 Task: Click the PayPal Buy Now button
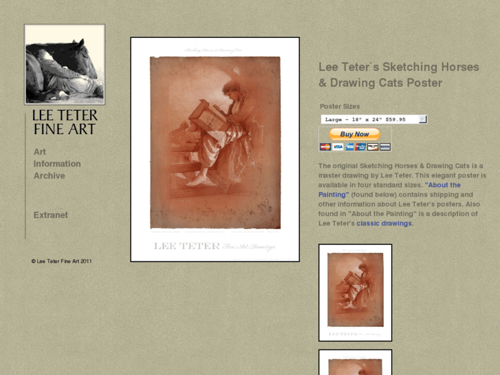[x=355, y=134]
